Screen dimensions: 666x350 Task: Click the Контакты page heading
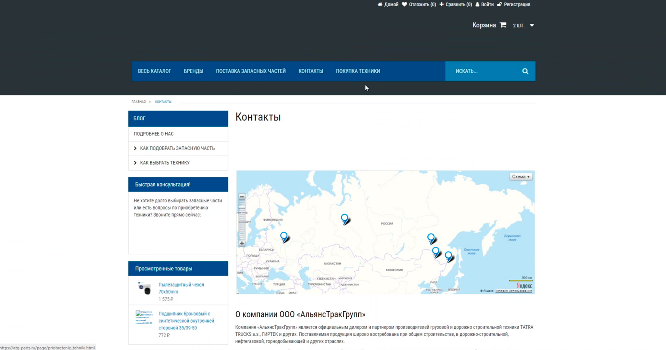258,117
